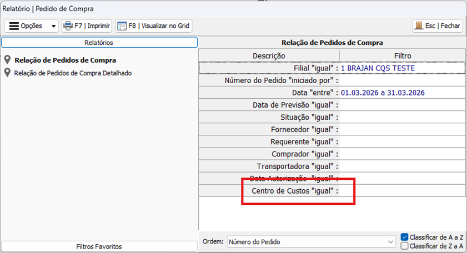Select the Relação de Pedidos de Compra report
The width and height of the screenshot is (467, 253).
66,60
